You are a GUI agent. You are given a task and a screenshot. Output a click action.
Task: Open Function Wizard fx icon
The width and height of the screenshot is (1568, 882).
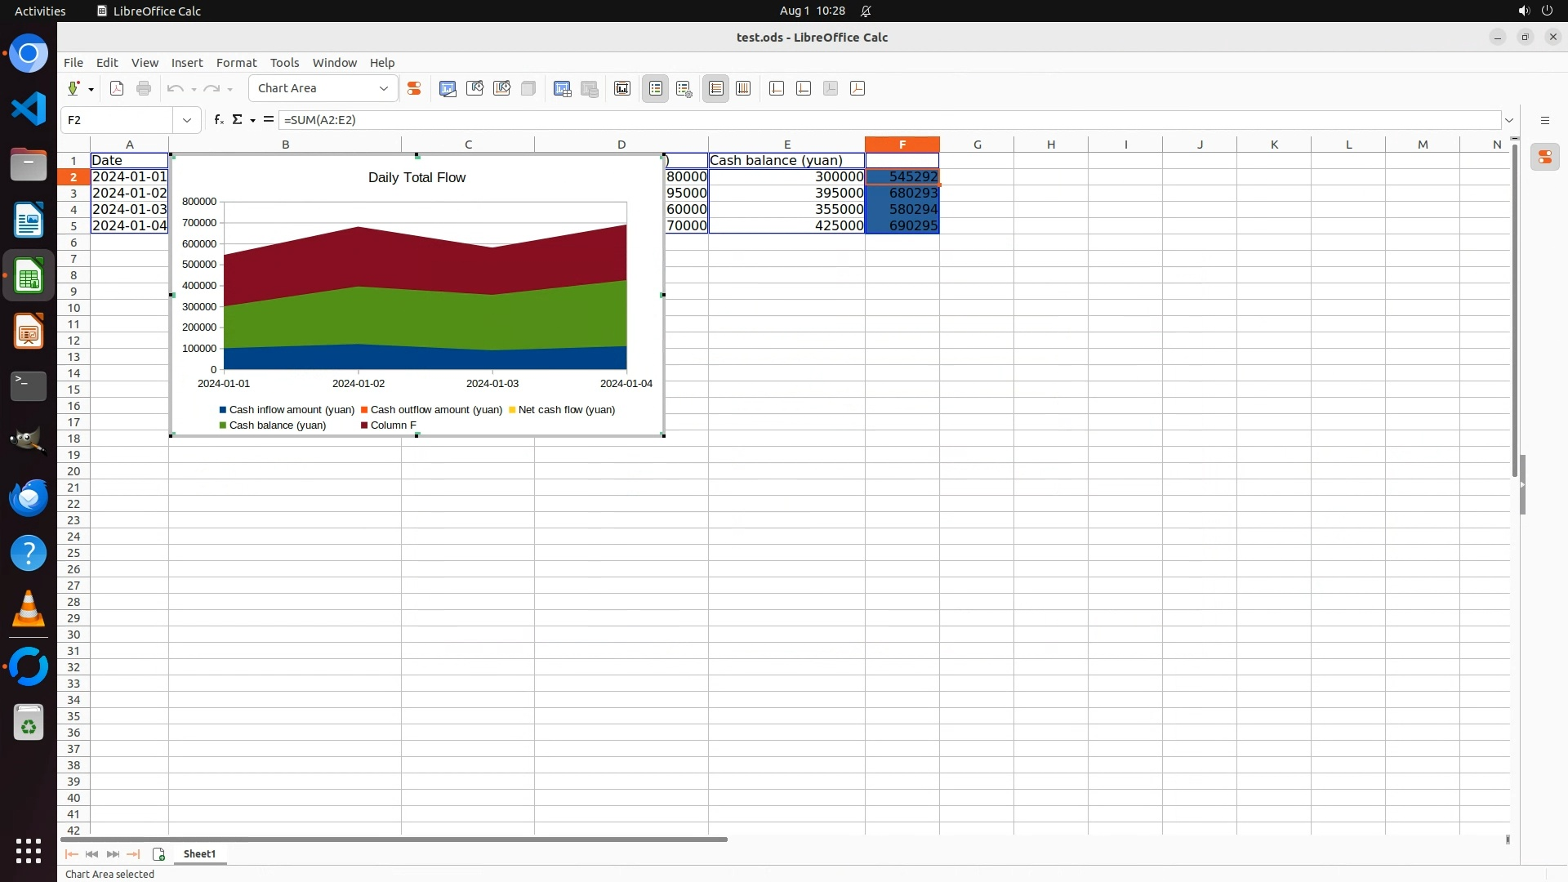218,120
